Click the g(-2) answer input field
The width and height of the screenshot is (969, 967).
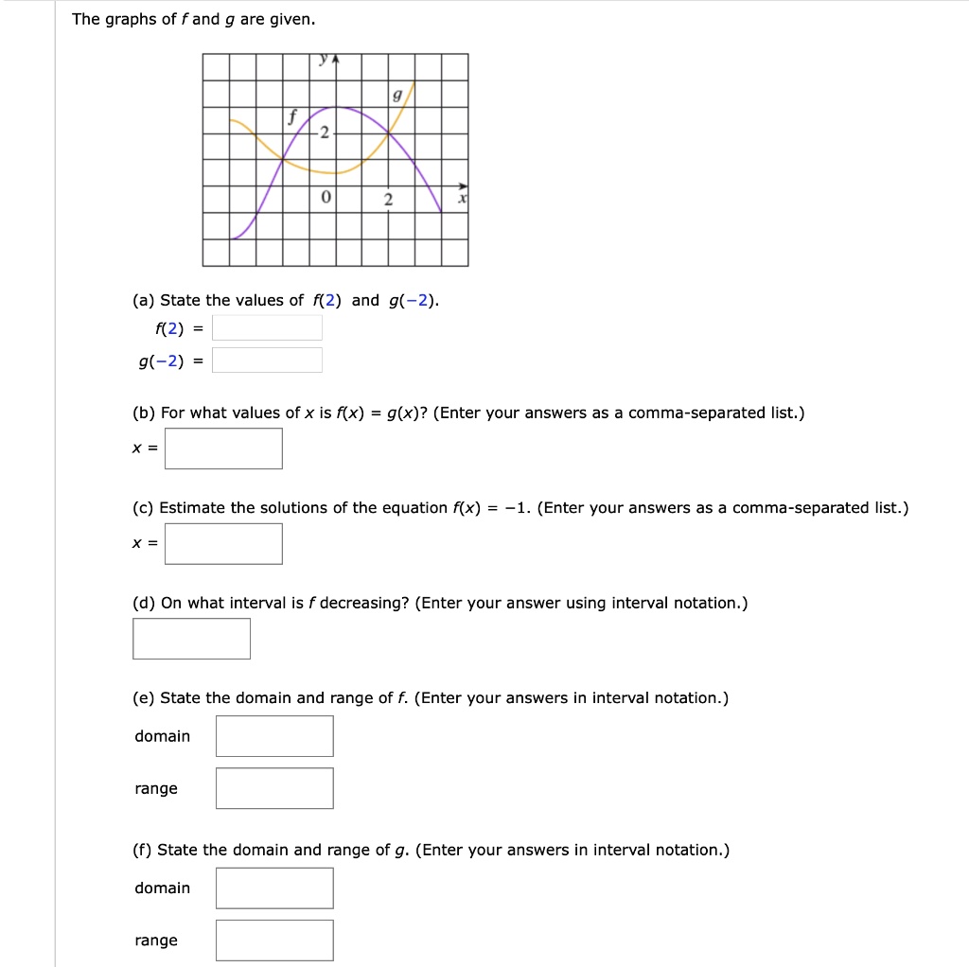pos(267,360)
